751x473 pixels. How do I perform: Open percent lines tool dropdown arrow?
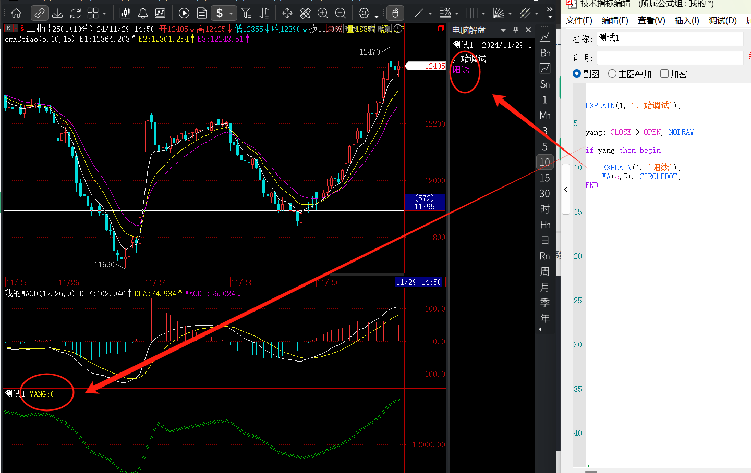(457, 14)
